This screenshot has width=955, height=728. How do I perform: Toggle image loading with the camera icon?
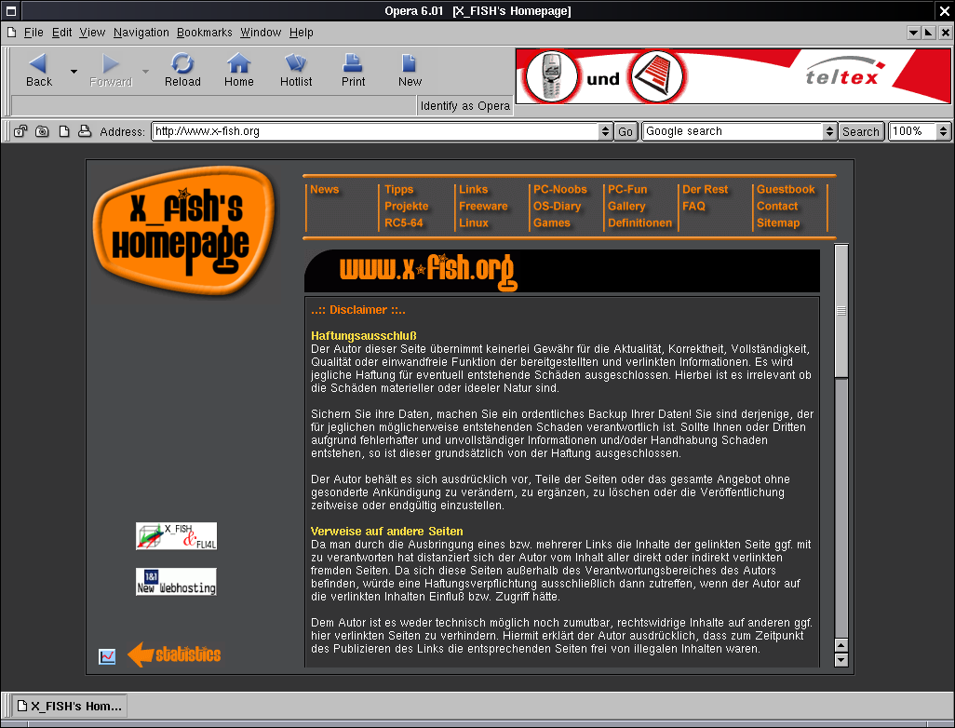tap(42, 131)
